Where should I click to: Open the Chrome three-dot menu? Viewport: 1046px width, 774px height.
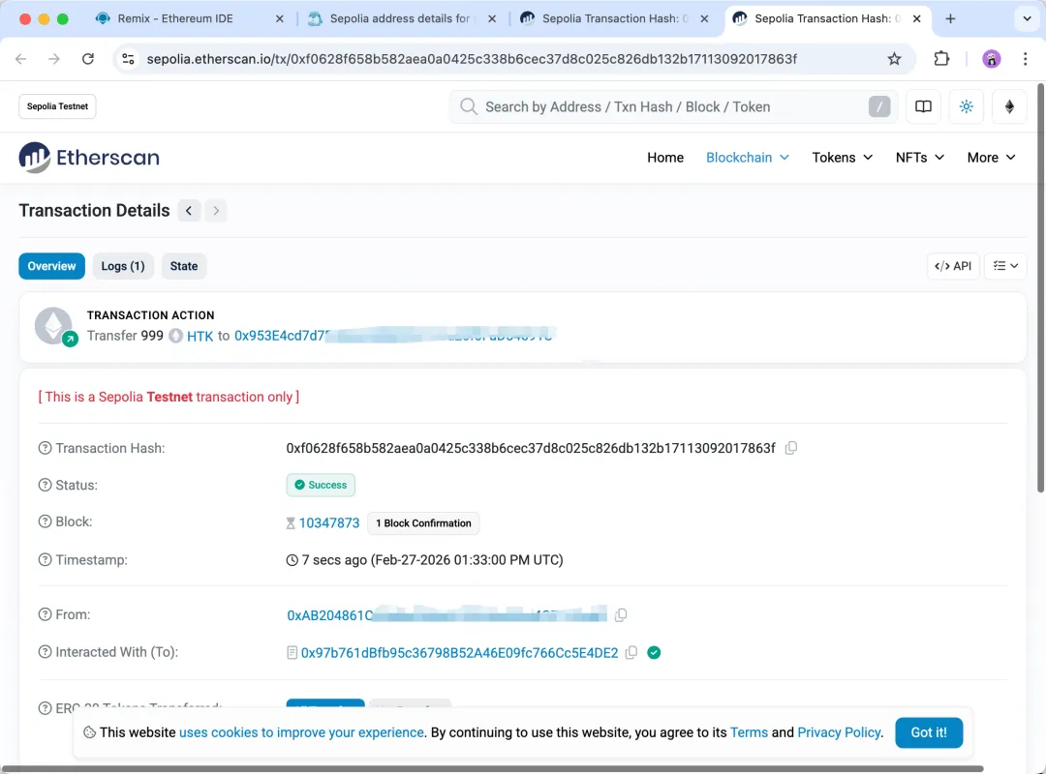[x=1026, y=59]
